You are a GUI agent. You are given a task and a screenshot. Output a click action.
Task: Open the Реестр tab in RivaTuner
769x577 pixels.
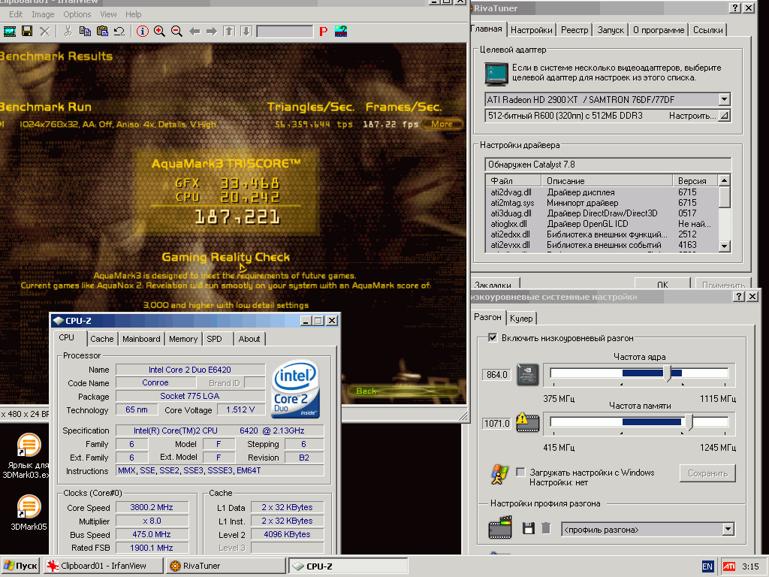click(x=574, y=30)
